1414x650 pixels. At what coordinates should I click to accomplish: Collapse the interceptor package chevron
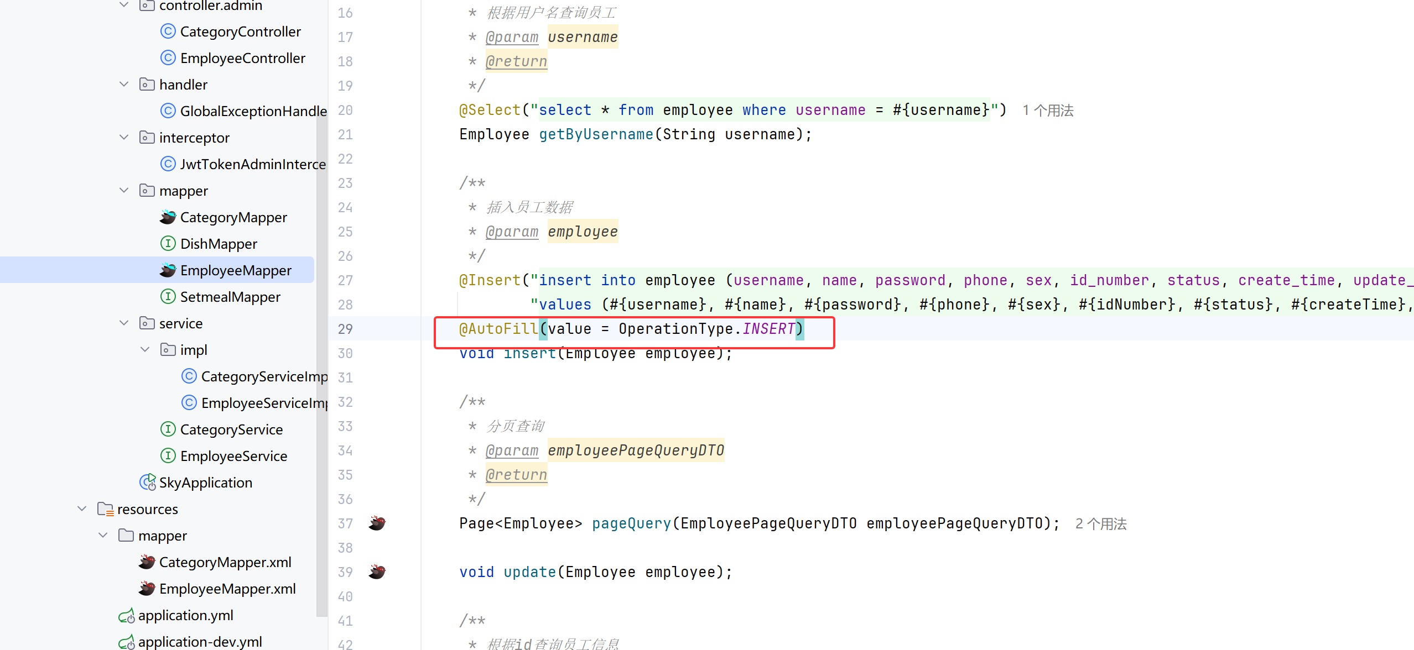124,138
